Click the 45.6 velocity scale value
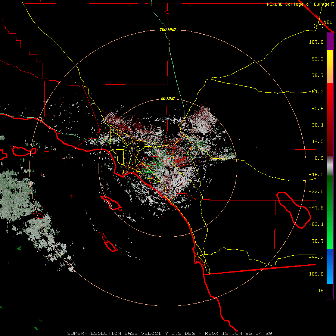Viewport: 336px width, 336px height. [x=318, y=108]
